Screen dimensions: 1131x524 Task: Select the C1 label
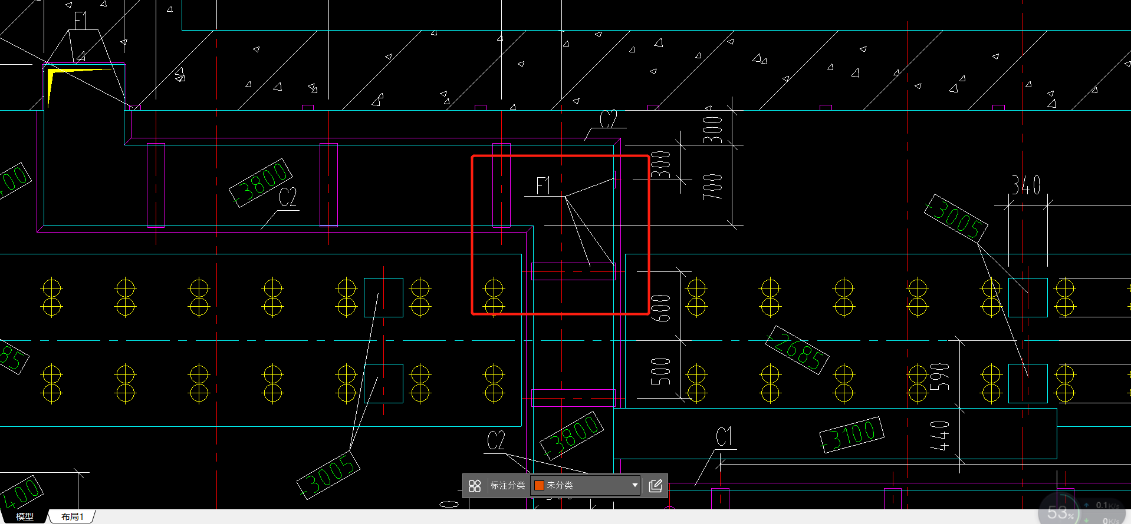coord(724,437)
